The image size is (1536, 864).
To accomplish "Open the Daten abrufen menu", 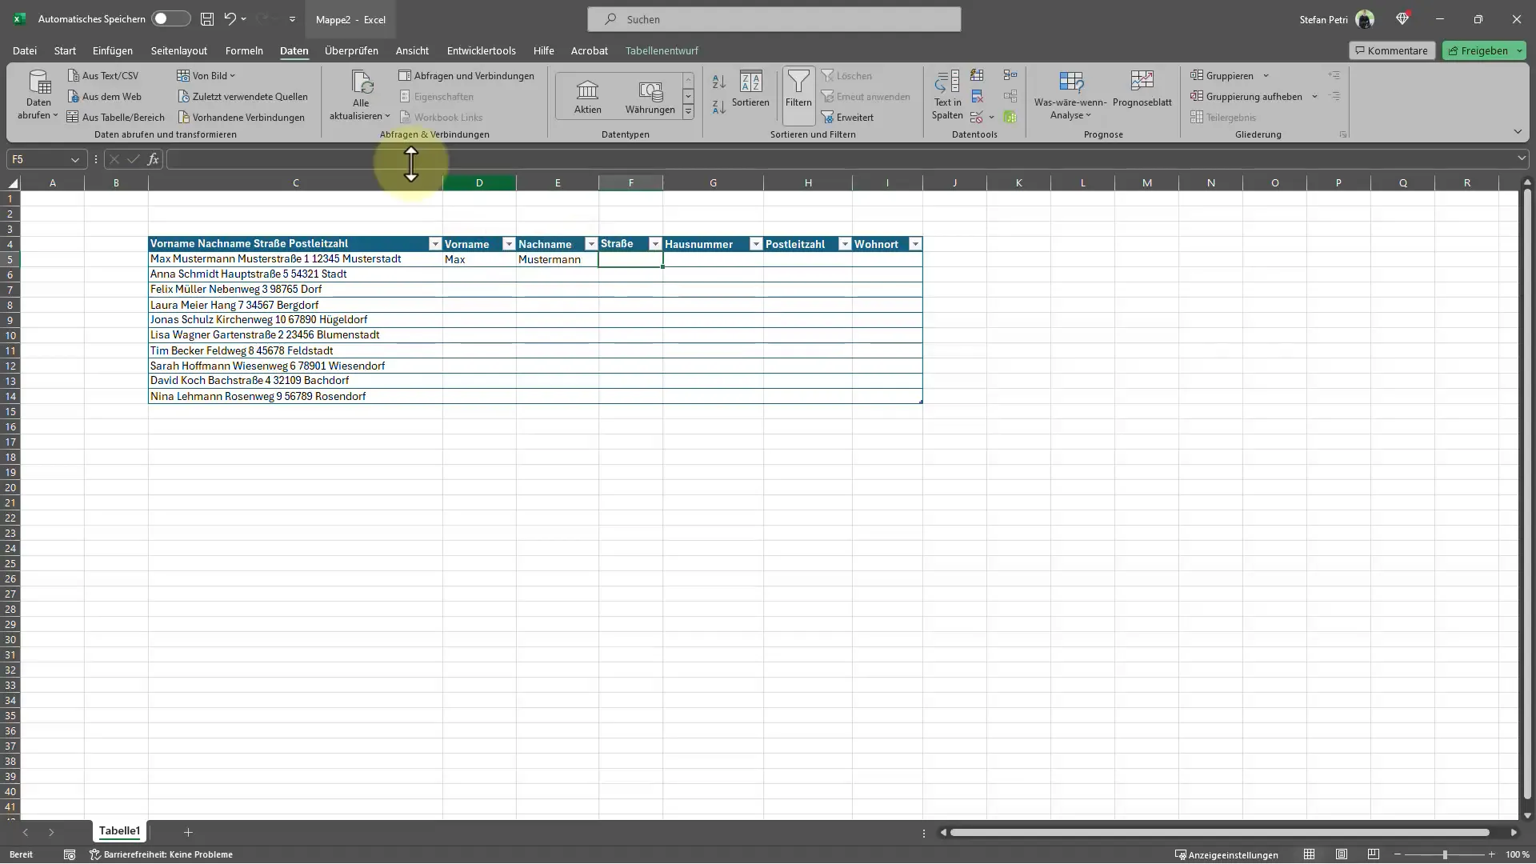I will tap(38, 95).
